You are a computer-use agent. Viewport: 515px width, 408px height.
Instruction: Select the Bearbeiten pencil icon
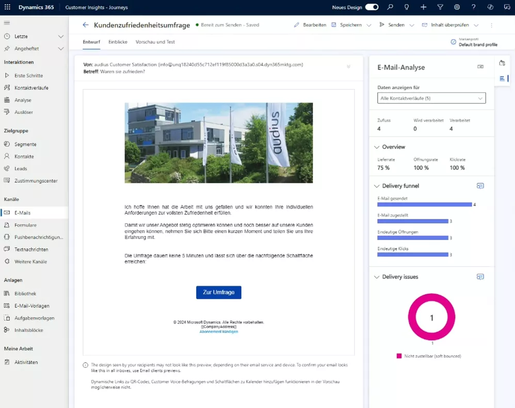pos(296,24)
